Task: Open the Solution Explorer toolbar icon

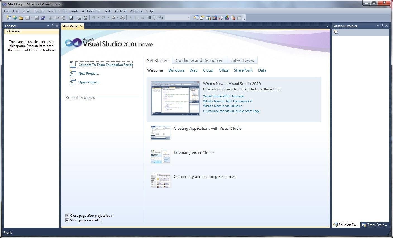Action: point(196,18)
